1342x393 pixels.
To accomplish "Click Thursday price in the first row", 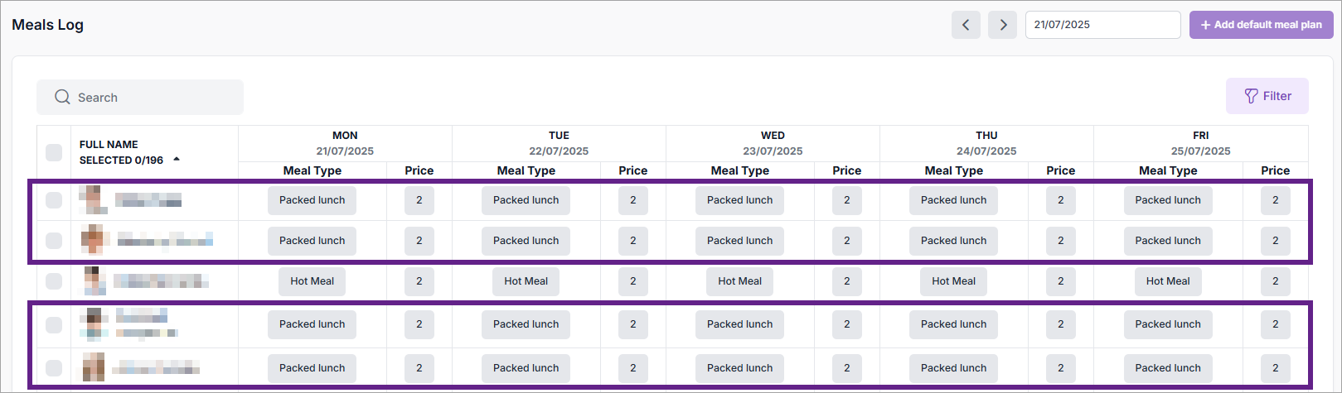I will point(1060,200).
